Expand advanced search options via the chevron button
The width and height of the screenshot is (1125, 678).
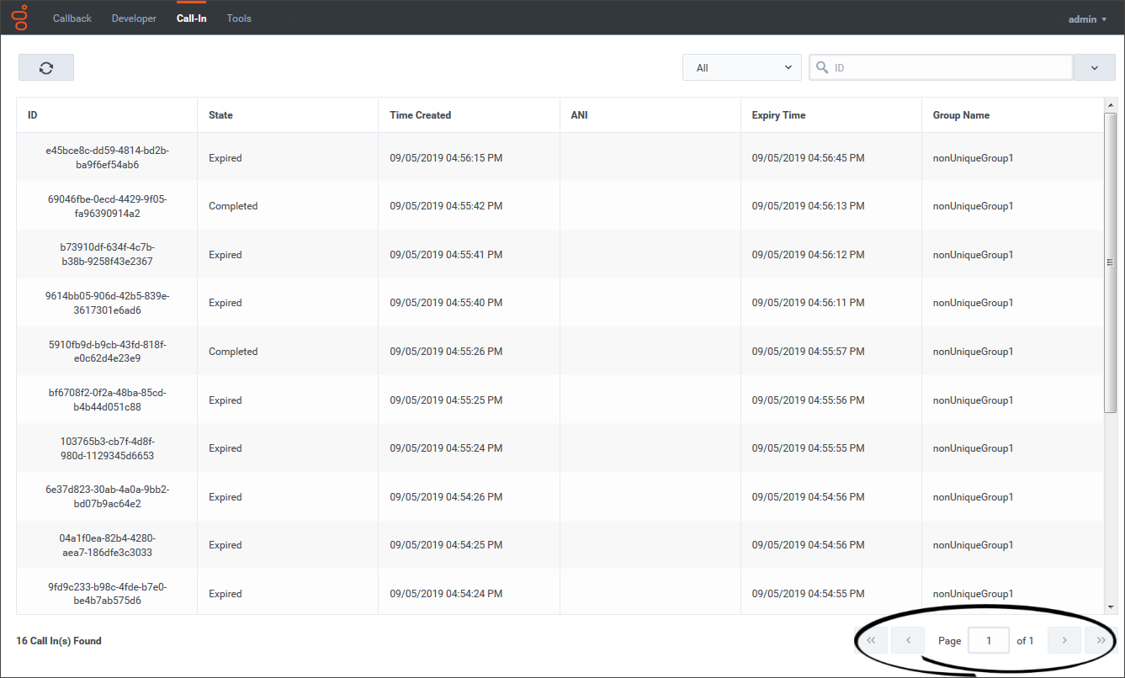[1094, 66]
